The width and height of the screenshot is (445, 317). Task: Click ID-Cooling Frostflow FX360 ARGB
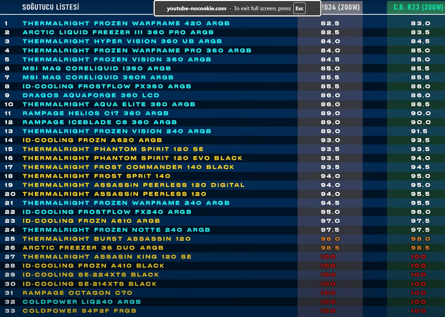point(107,86)
